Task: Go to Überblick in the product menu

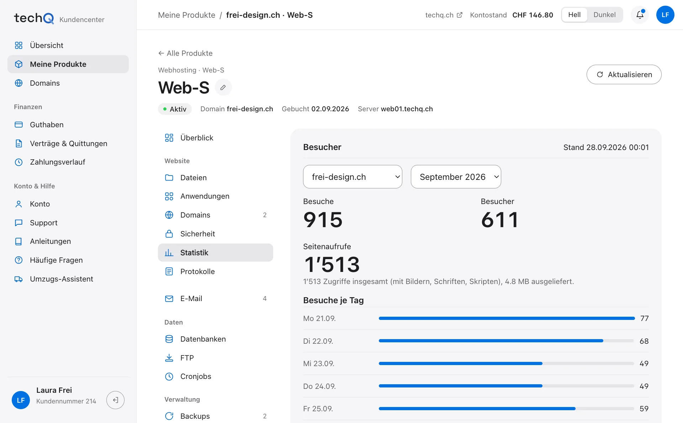Action: pyautogui.click(x=216, y=138)
